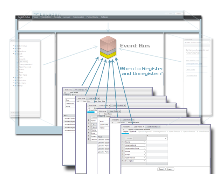
Task: Open the Security menu in the top bar
Action: [57, 17]
